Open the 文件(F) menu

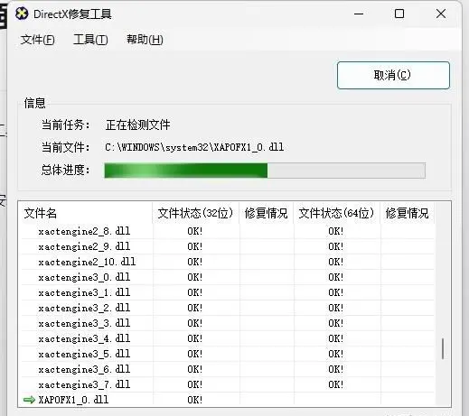(x=38, y=40)
